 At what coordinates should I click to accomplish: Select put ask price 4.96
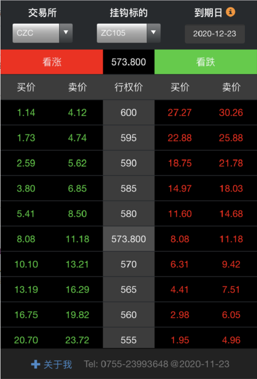(x=231, y=340)
